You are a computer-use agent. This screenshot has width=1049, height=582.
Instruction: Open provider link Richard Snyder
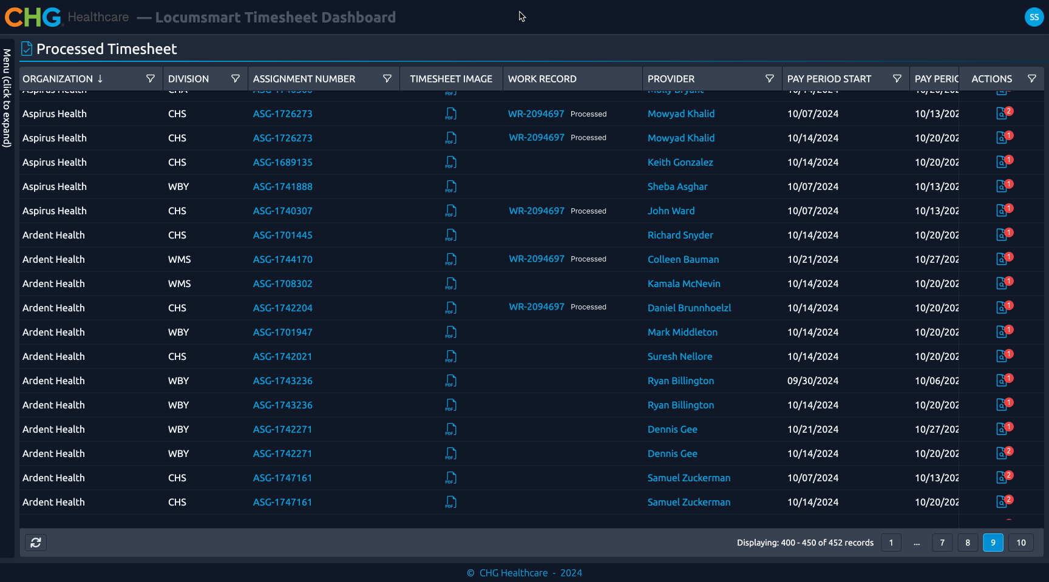681,235
